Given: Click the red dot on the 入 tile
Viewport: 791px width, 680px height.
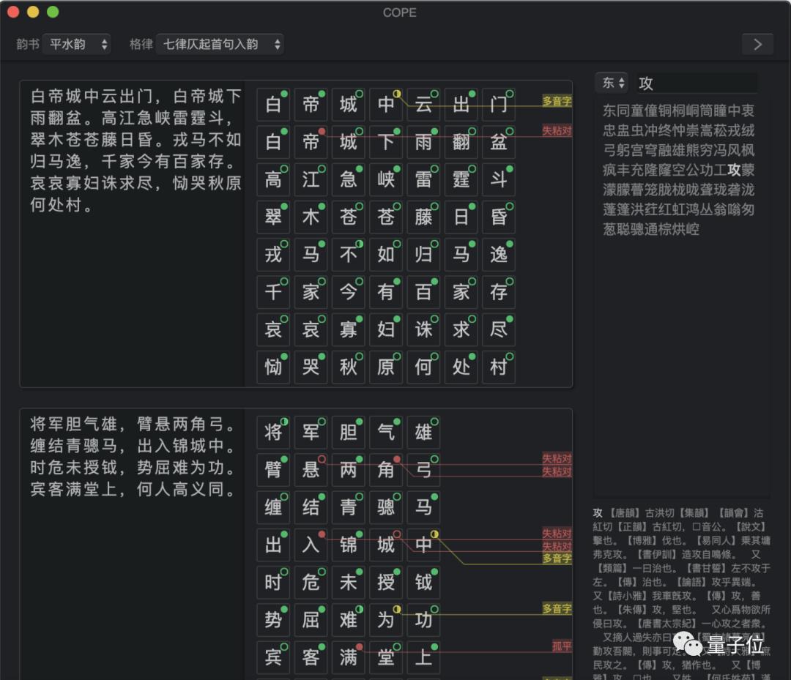Looking at the screenshot, I should (321, 534).
